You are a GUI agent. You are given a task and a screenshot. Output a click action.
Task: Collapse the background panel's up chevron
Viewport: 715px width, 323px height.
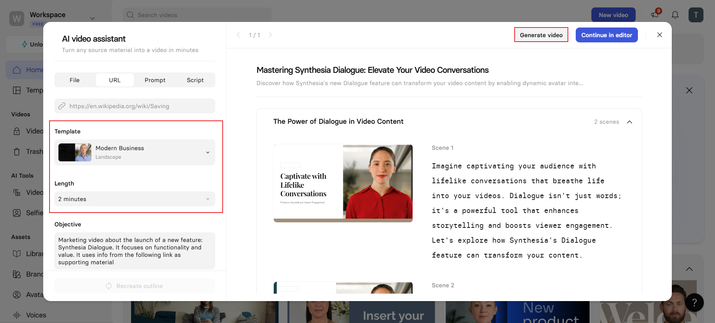click(x=689, y=269)
